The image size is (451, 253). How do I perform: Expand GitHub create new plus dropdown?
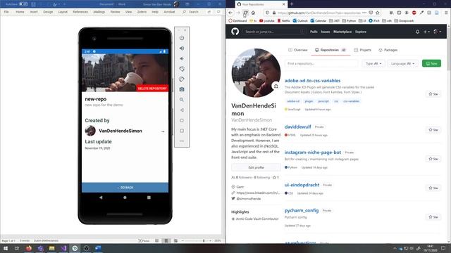[426, 32]
